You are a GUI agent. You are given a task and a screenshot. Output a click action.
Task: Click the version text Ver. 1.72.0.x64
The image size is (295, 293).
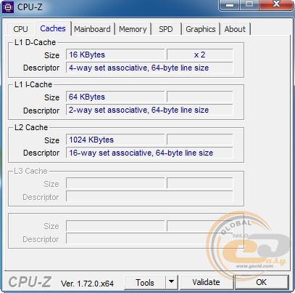point(87,284)
